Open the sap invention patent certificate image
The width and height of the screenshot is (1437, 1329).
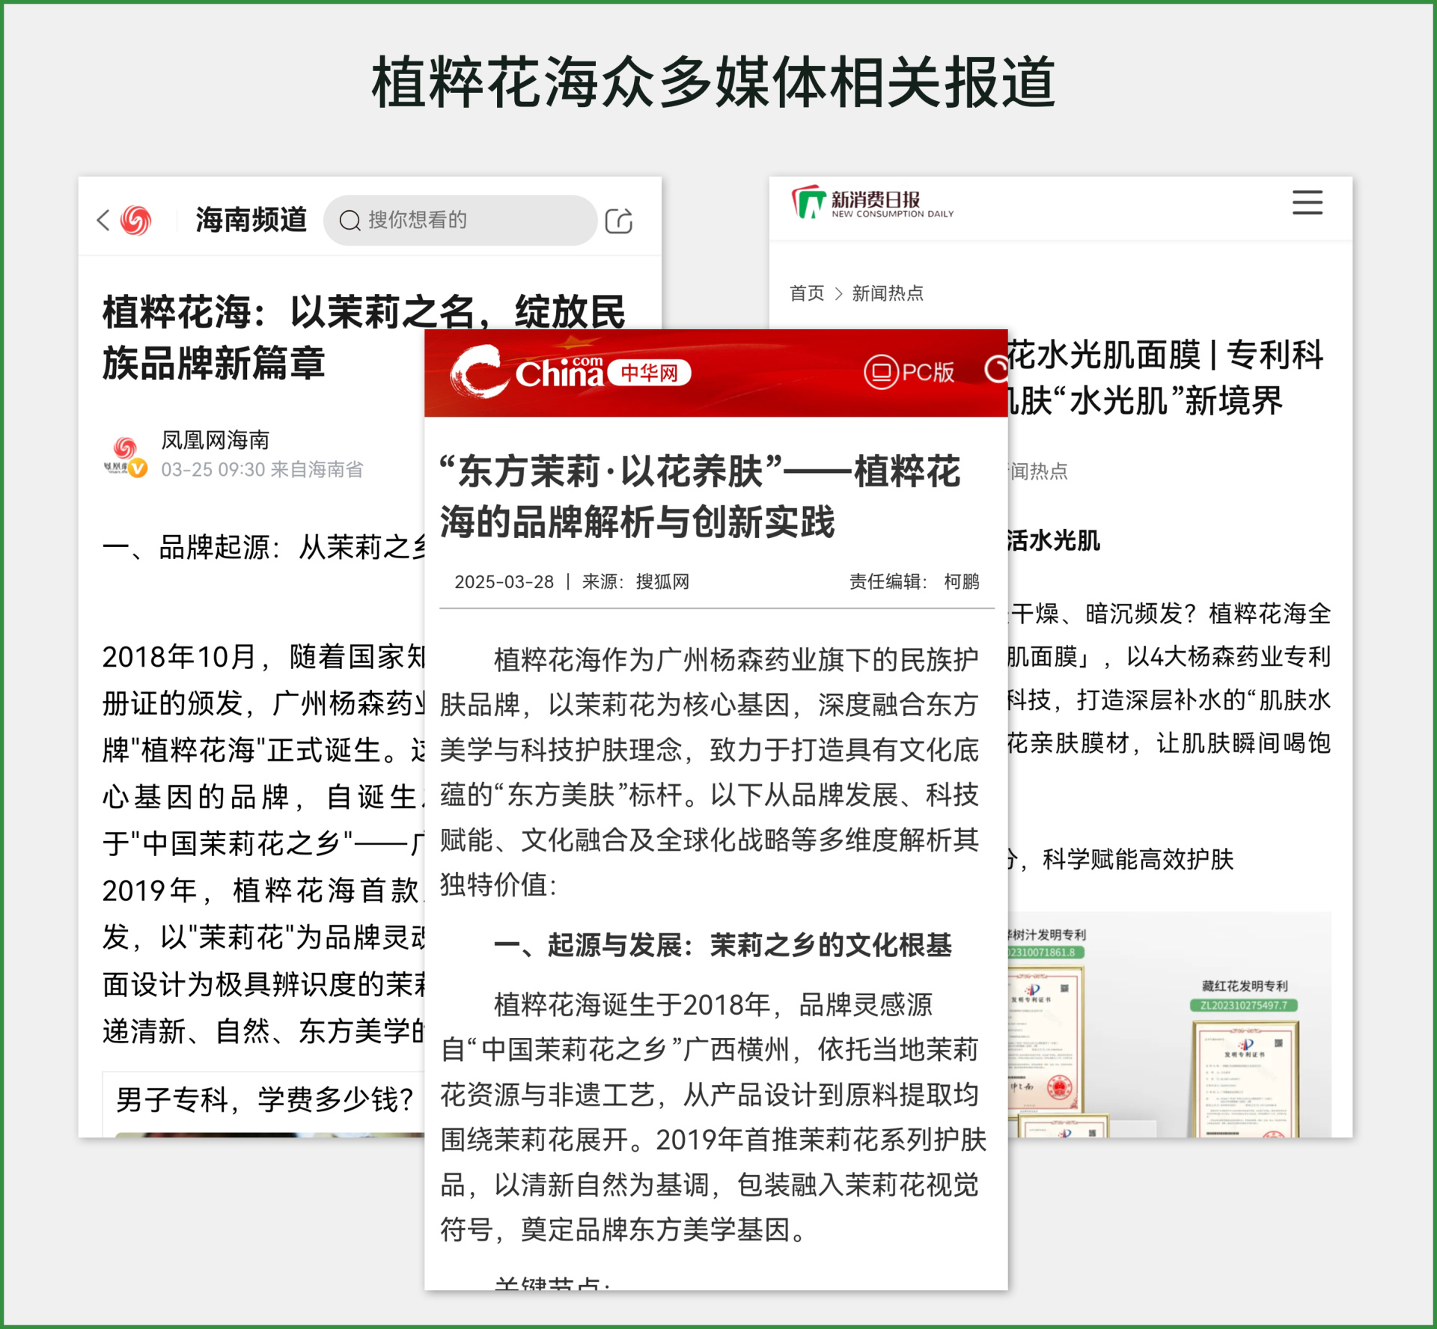pos(1046,1040)
